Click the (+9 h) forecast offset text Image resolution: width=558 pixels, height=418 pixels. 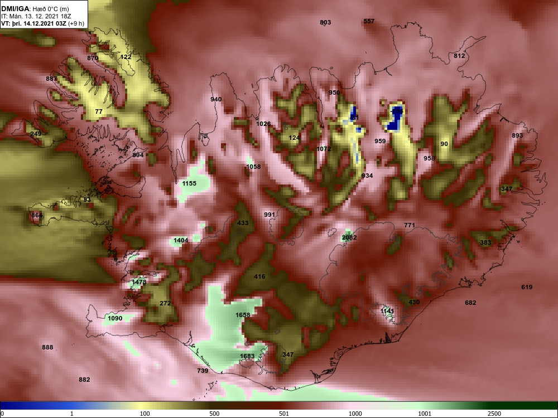point(75,24)
